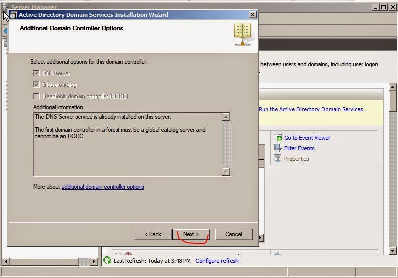Go Back in the wizard
Screen dimensions: 398x278
(153, 234)
